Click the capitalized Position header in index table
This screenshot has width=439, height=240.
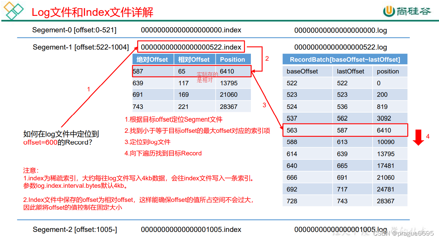pyautogui.click(x=232, y=60)
